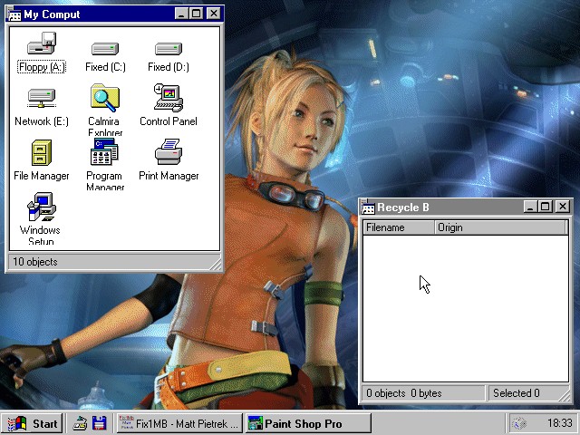580x435 pixels.
Task: Maximize the Recycle Bin window
Action: coord(546,208)
